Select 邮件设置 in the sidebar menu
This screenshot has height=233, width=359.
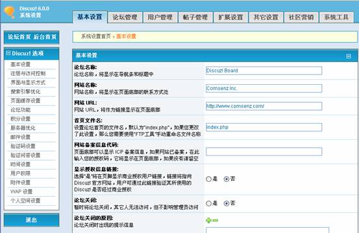coord(20,137)
